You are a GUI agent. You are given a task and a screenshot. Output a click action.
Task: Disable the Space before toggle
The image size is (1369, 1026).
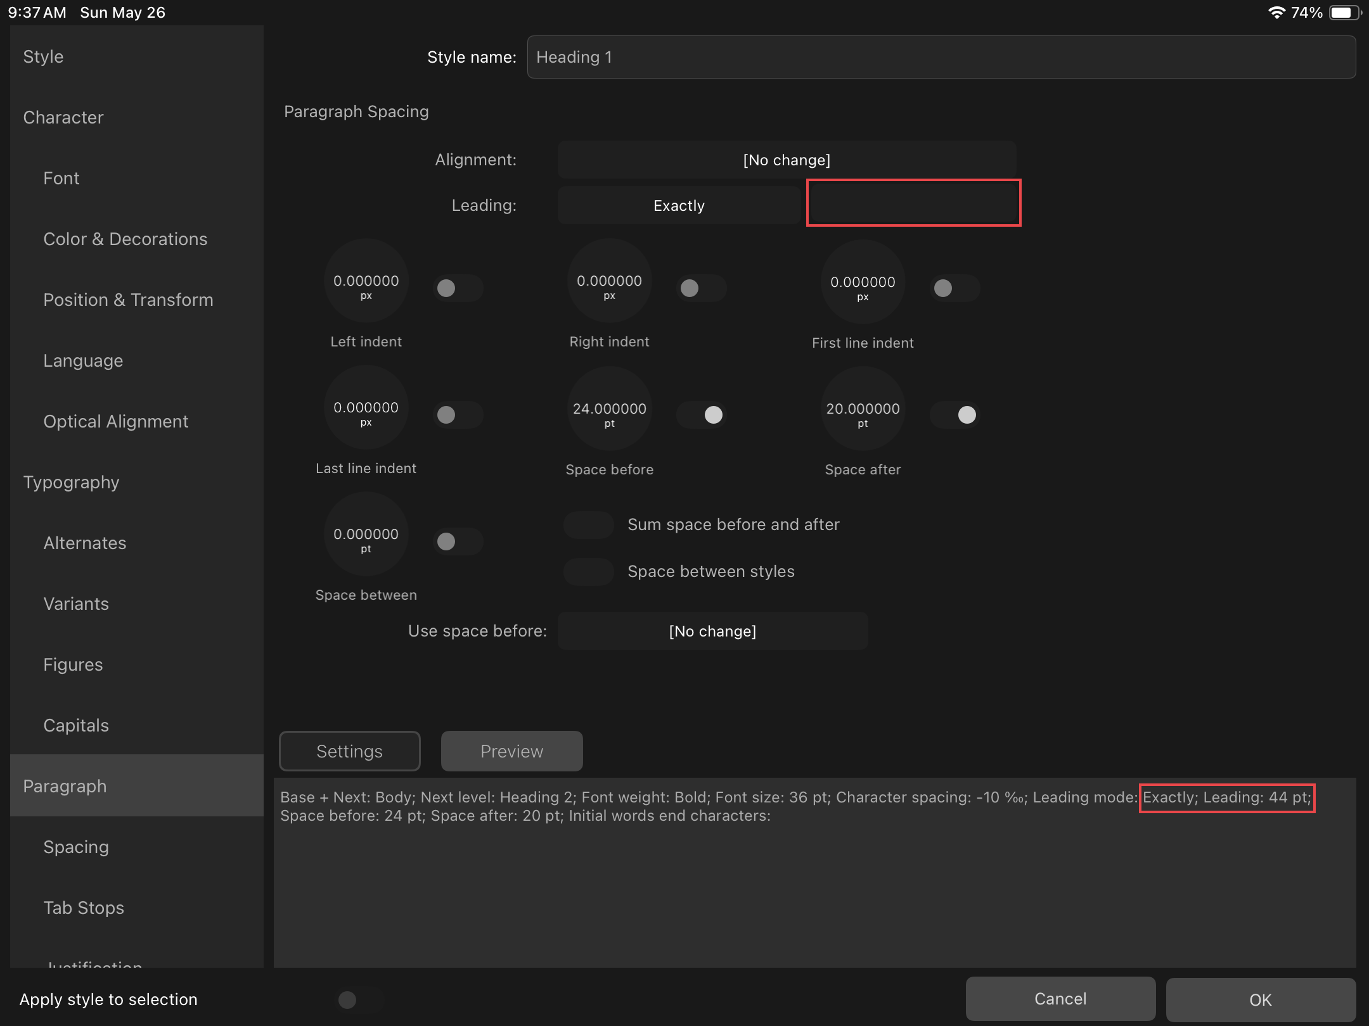[701, 415]
